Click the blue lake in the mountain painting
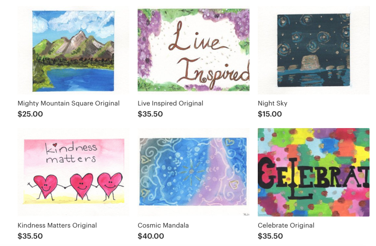This screenshot has height=246, width=376. [83, 80]
